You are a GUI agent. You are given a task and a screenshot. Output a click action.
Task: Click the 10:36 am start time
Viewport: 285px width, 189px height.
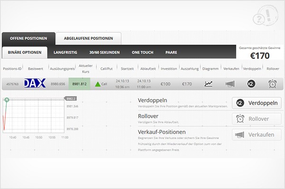click(x=123, y=87)
